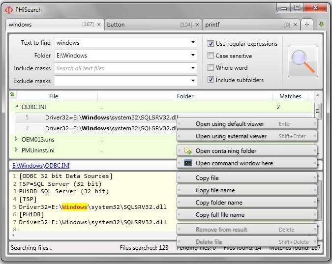Open the Text to find dropdown
The height and width of the screenshot is (264, 332).
pyautogui.click(x=193, y=43)
